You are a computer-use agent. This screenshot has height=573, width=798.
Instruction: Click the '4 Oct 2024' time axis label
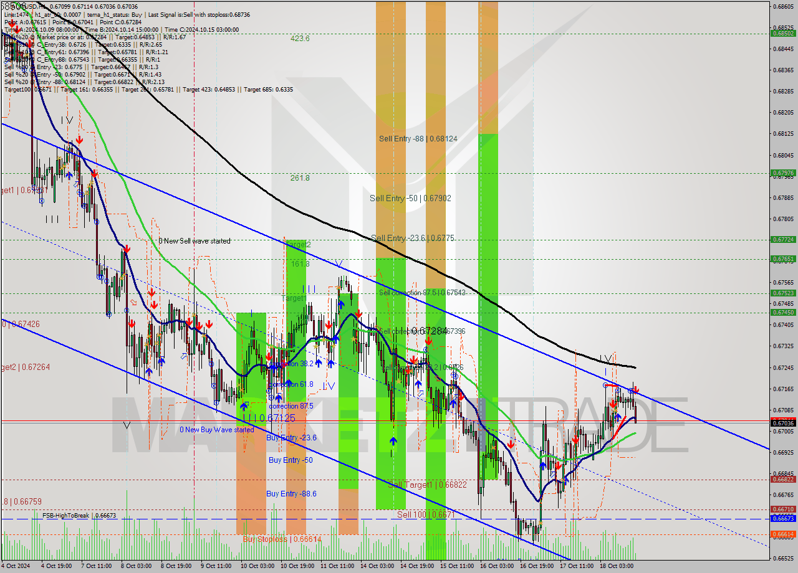(15, 566)
